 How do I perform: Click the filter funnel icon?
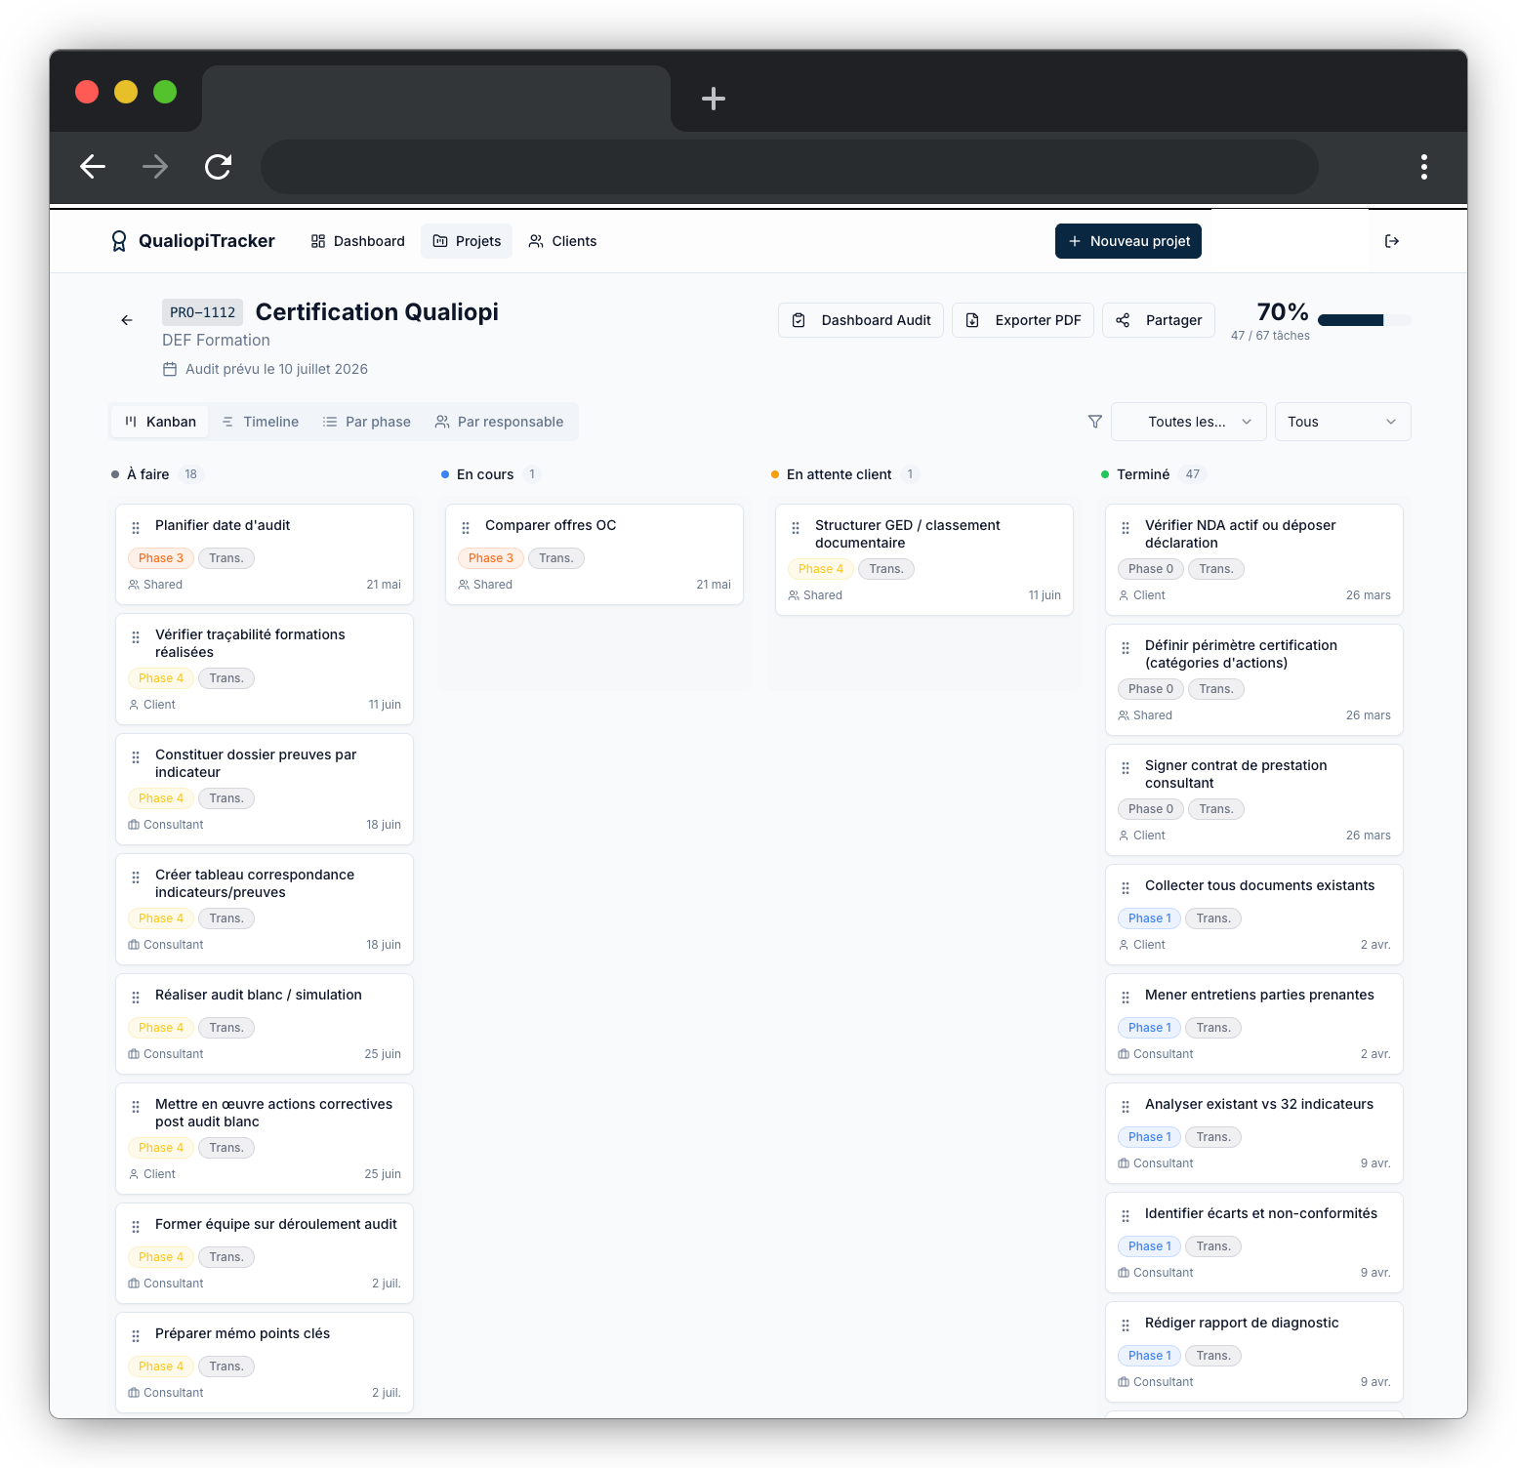coord(1095,422)
